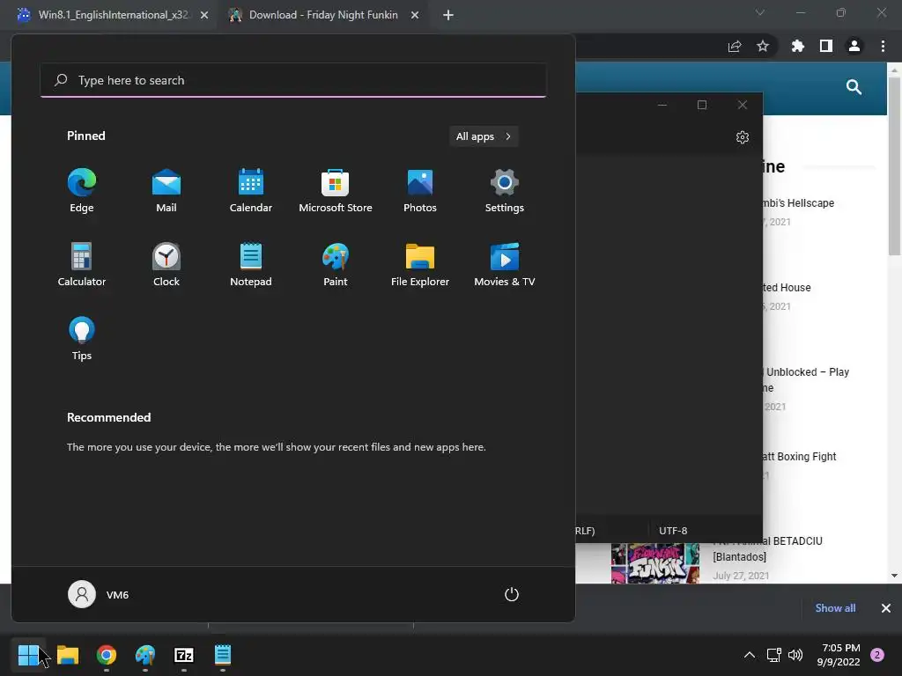Click the scrollbar down arrow

(x=894, y=576)
